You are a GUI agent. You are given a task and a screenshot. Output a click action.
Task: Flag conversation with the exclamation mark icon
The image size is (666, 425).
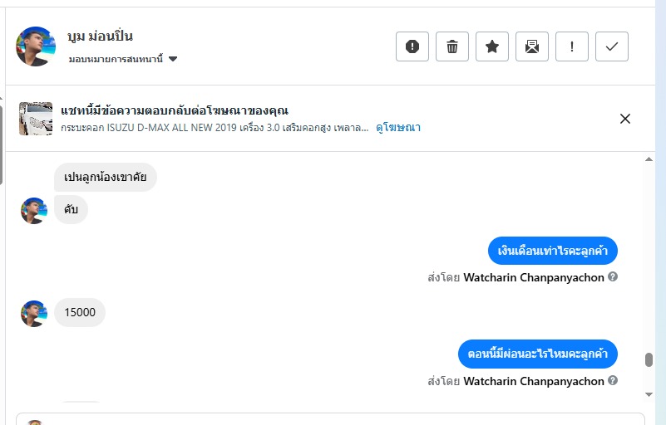[x=572, y=46]
